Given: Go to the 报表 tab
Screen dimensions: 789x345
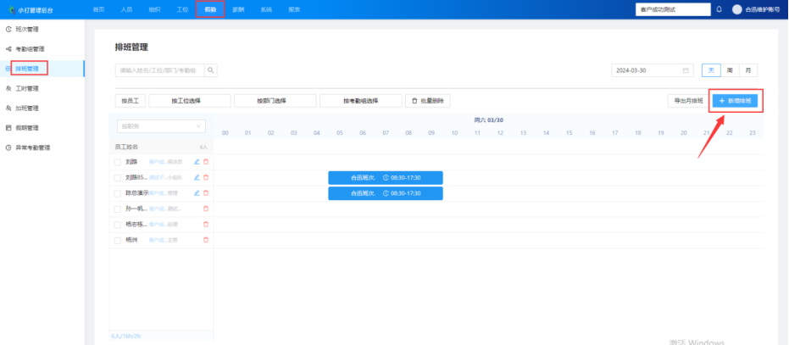Looking at the screenshot, I should (x=294, y=9).
